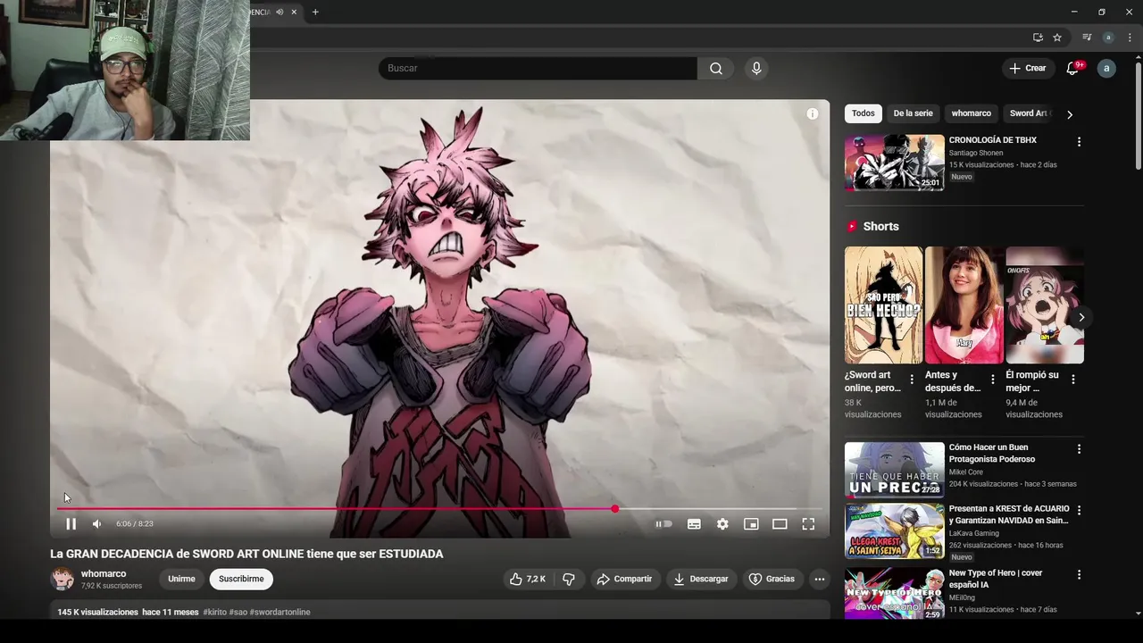Show next Shorts with arrow
This screenshot has height=643, width=1143.
click(x=1080, y=317)
